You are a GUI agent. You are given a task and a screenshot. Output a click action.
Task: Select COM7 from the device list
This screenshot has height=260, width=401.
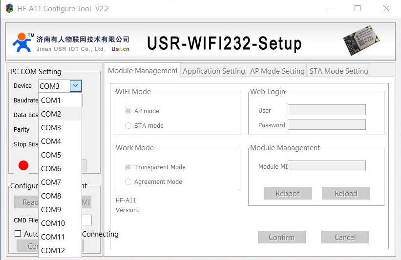pos(60,182)
